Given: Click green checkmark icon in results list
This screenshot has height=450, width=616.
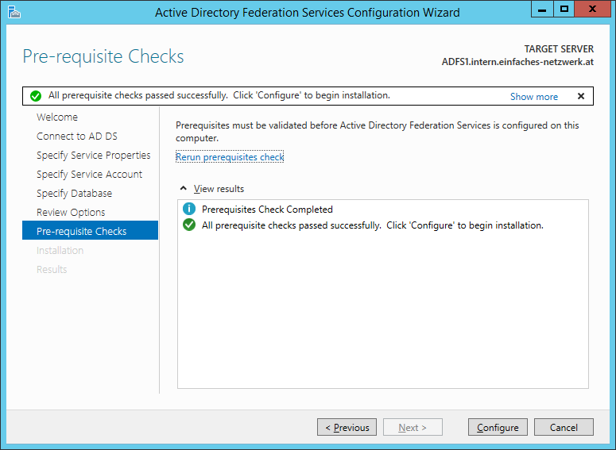Looking at the screenshot, I should point(189,225).
